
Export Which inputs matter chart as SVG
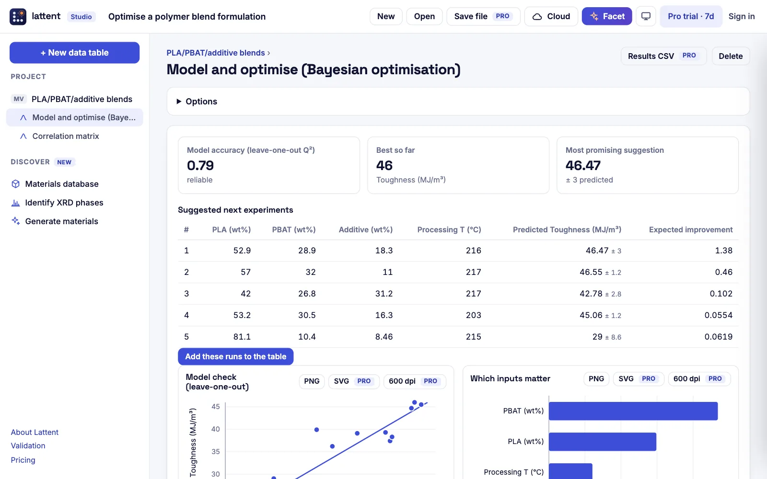click(x=639, y=379)
